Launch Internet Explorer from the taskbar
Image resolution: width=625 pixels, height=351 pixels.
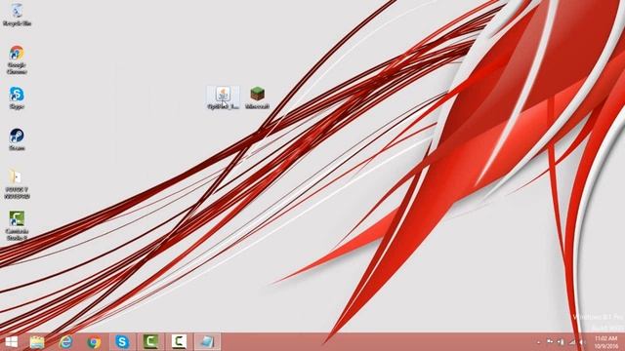[65, 342]
